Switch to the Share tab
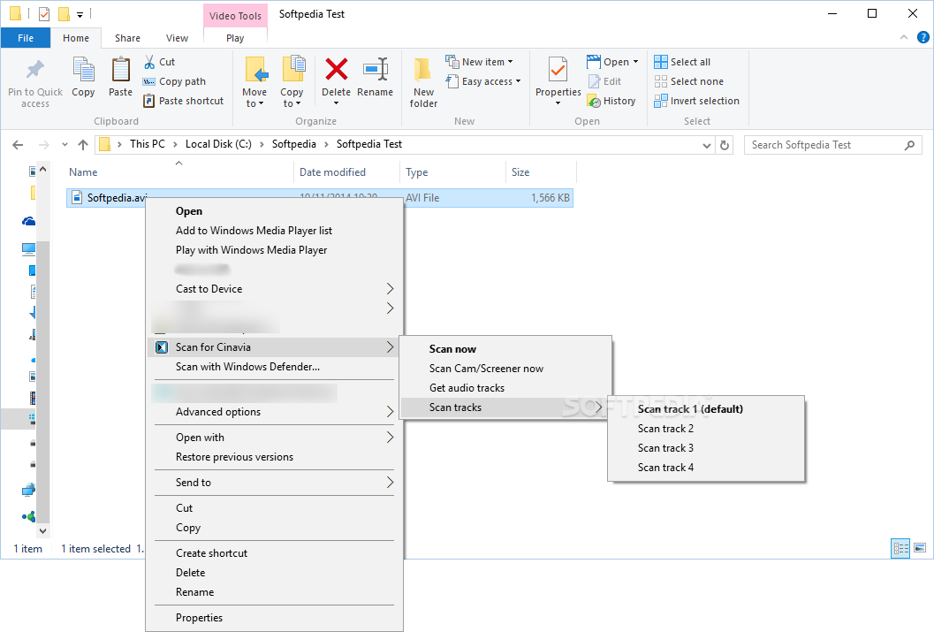The image size is (934, 632). click(x=127, y=38)
